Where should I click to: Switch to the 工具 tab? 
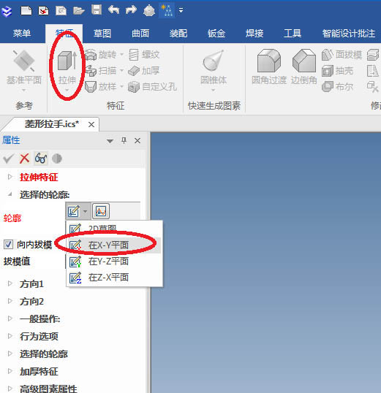pyautogui.click(x=293, y=34)
